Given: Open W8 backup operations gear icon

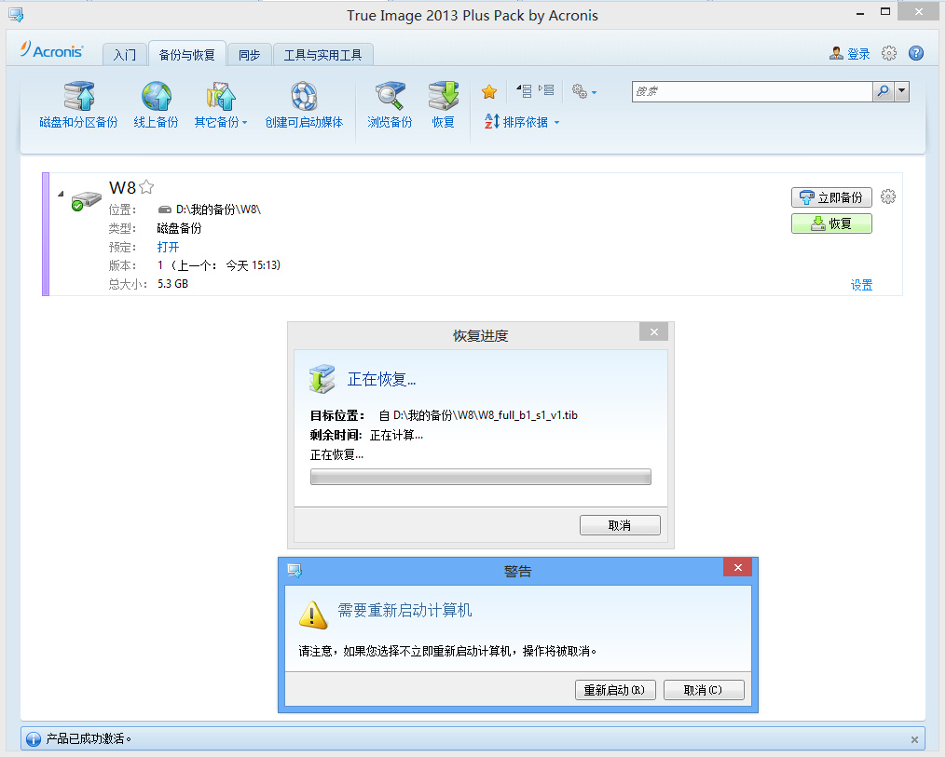Looking at the screenshot, I should pyautogui.click(x=888, y=196).
